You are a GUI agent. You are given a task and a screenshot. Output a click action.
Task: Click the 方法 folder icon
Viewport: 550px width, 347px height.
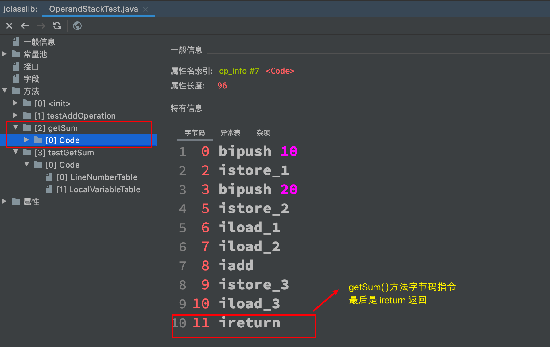point(16,91)
